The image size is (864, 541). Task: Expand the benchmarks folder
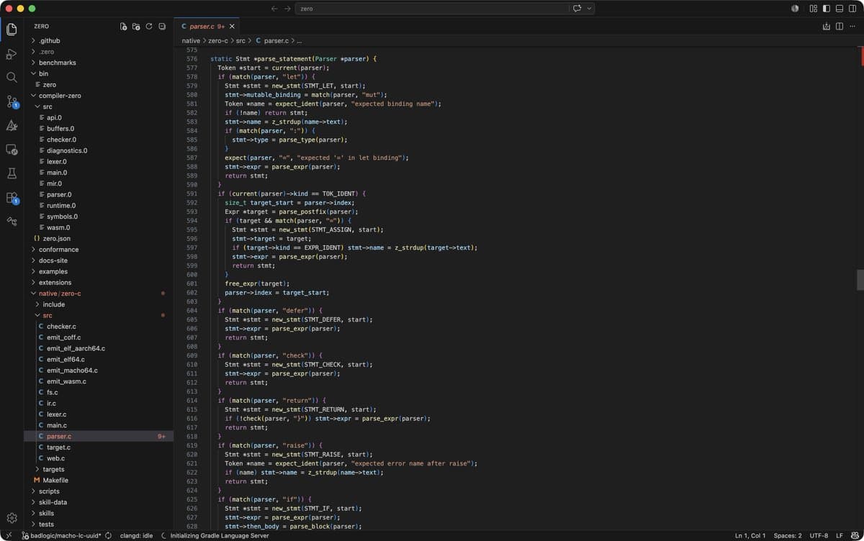point(99,63)
